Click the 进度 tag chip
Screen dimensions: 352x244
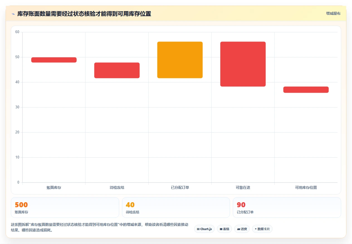(242, 229)
